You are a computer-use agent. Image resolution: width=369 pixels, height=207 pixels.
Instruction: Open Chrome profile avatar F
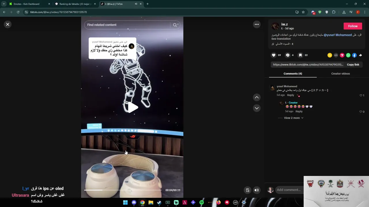tap(358, 12)
